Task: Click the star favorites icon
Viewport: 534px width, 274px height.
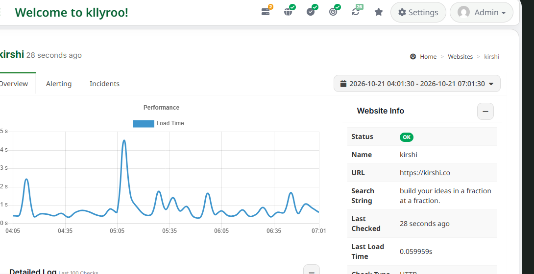Action: click(378, 12)
